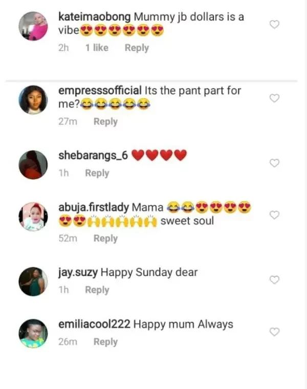Open emiliacool222's profile avatar
Image resolution: width=307 pixels, height=389 pixels.
point(33,333)
